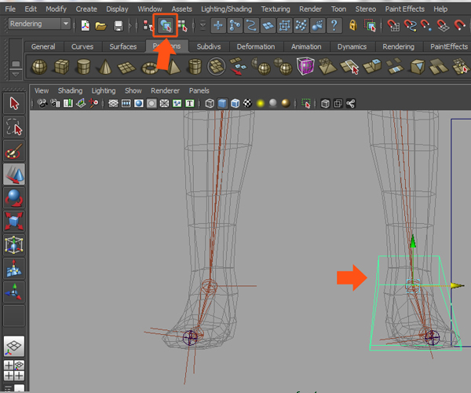Select by object type icon

pyautogui.click(x=166, y=26)
